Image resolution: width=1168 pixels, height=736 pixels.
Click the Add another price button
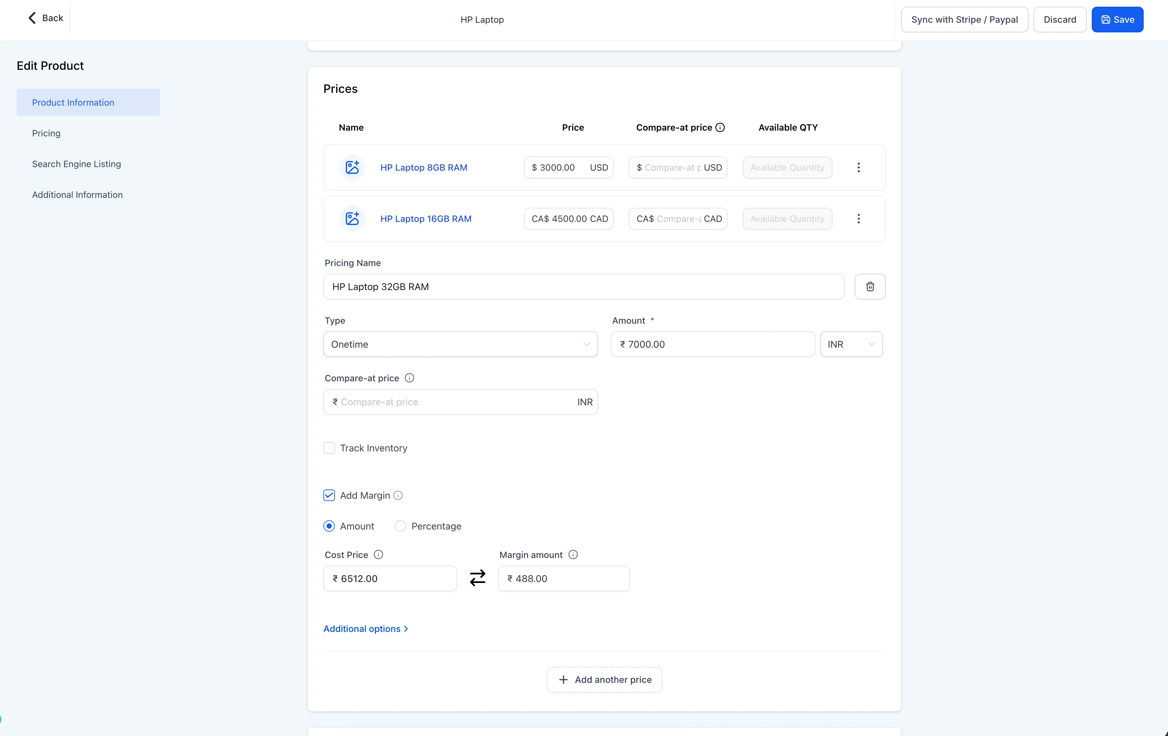point(604,679)
